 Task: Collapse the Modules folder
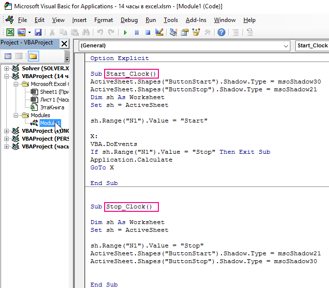tap(16, 115)
